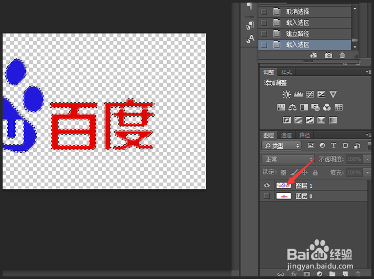Show 图层 0 via its visibility box

pos(267,196)
